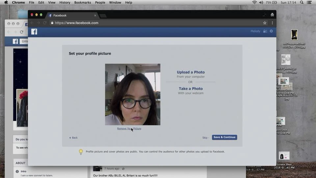Click the lock icon in the address bar
316x178 pixels.
pos(52,23)
